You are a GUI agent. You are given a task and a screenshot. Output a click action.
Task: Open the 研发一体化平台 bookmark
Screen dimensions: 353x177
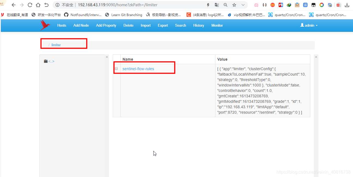46,15
